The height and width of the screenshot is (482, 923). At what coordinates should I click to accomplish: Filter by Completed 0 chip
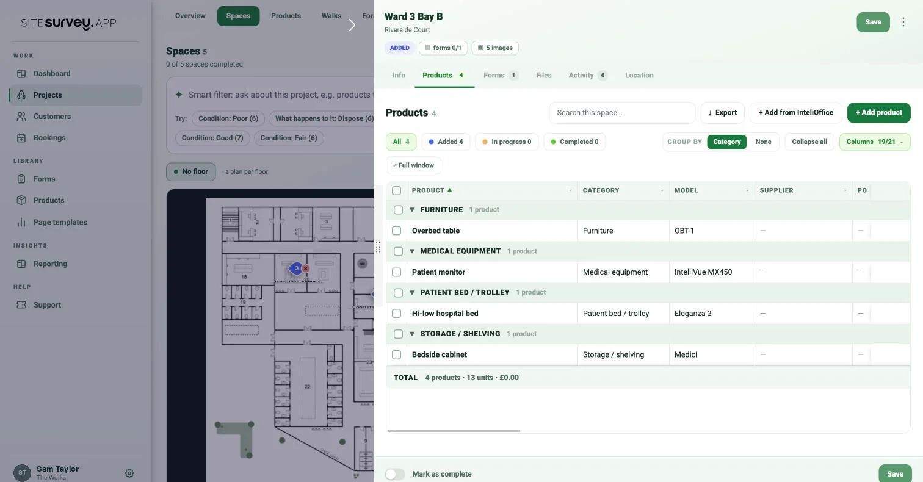pos(574,142)
